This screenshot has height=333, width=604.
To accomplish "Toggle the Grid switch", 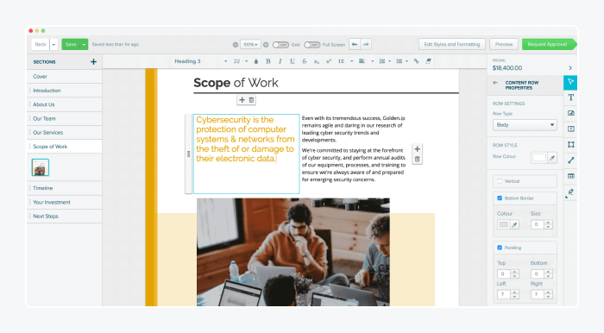I will [280, 45].
